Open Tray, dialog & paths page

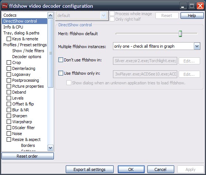click(21, 33)
